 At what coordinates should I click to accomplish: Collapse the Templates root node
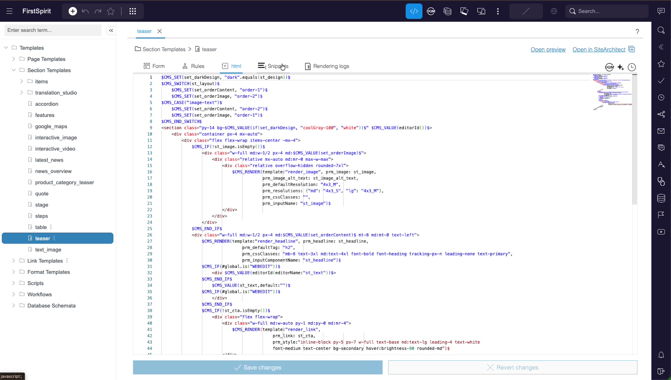click(6, 48)
